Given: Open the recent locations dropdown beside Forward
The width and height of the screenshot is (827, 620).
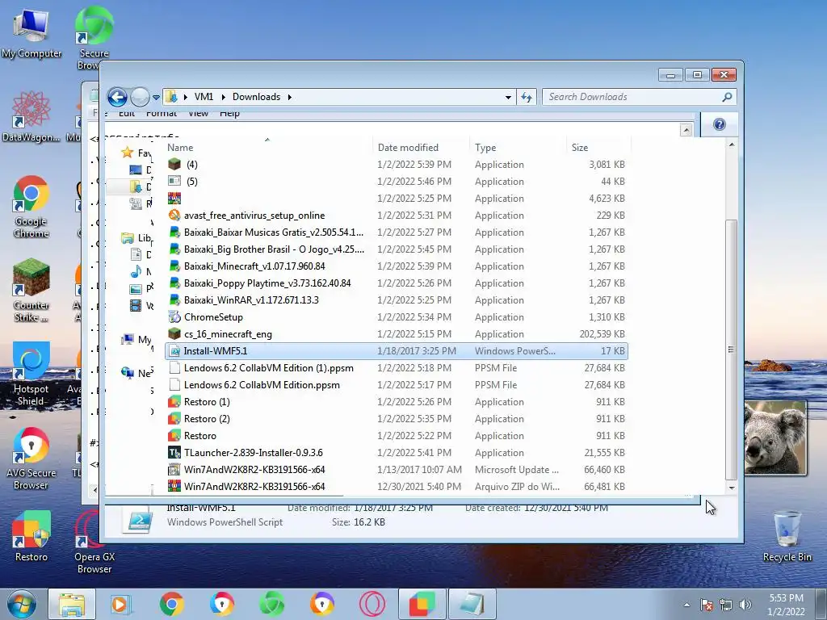Looking at the screenshot, I should pos(156,98).
